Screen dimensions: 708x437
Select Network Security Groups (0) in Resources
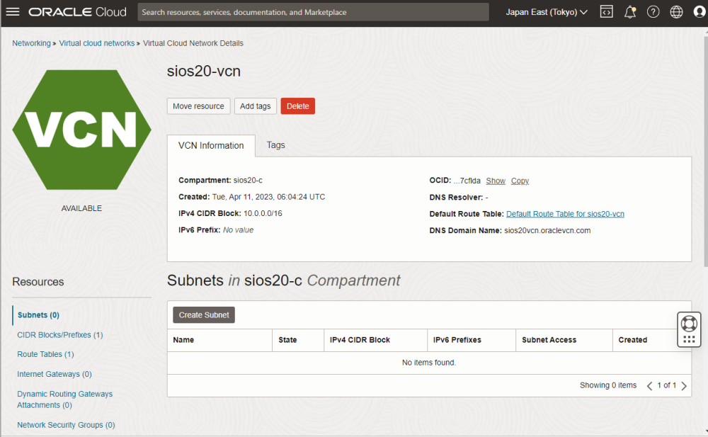point(66,425)
